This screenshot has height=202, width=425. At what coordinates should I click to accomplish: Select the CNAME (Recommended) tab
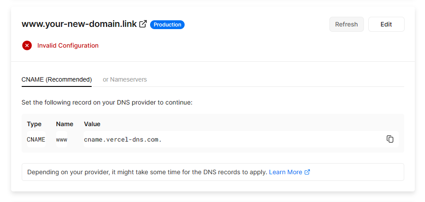(57, 79)
